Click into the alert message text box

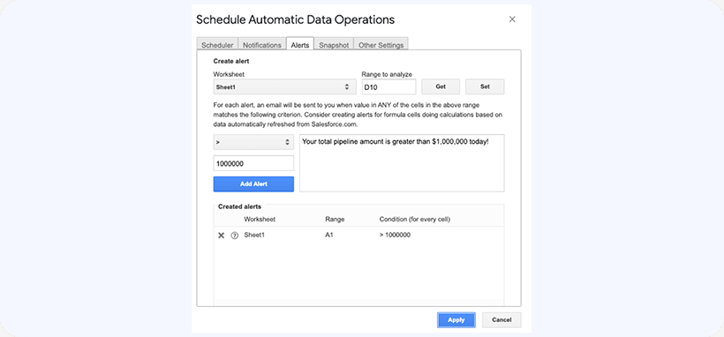[x=402, y=163]
